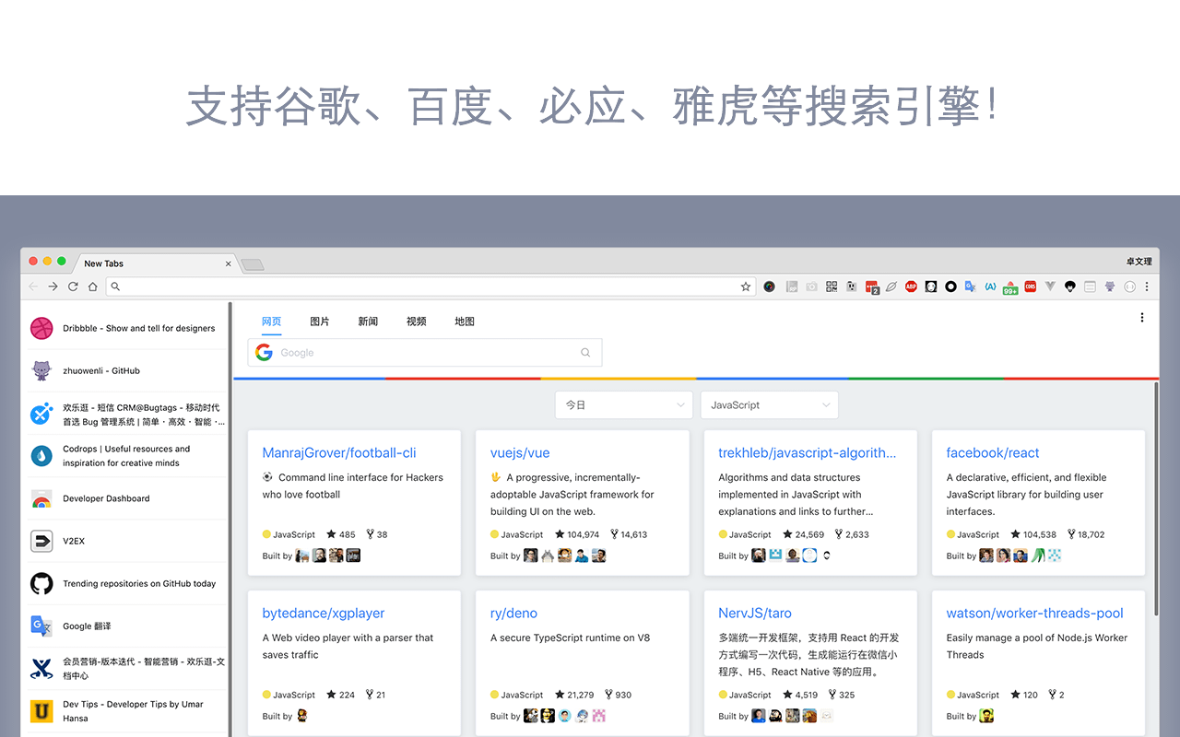1180x737 pixels.
Task: Open the Dribbble bookmark in the sidebar
Action: (41, 327)
